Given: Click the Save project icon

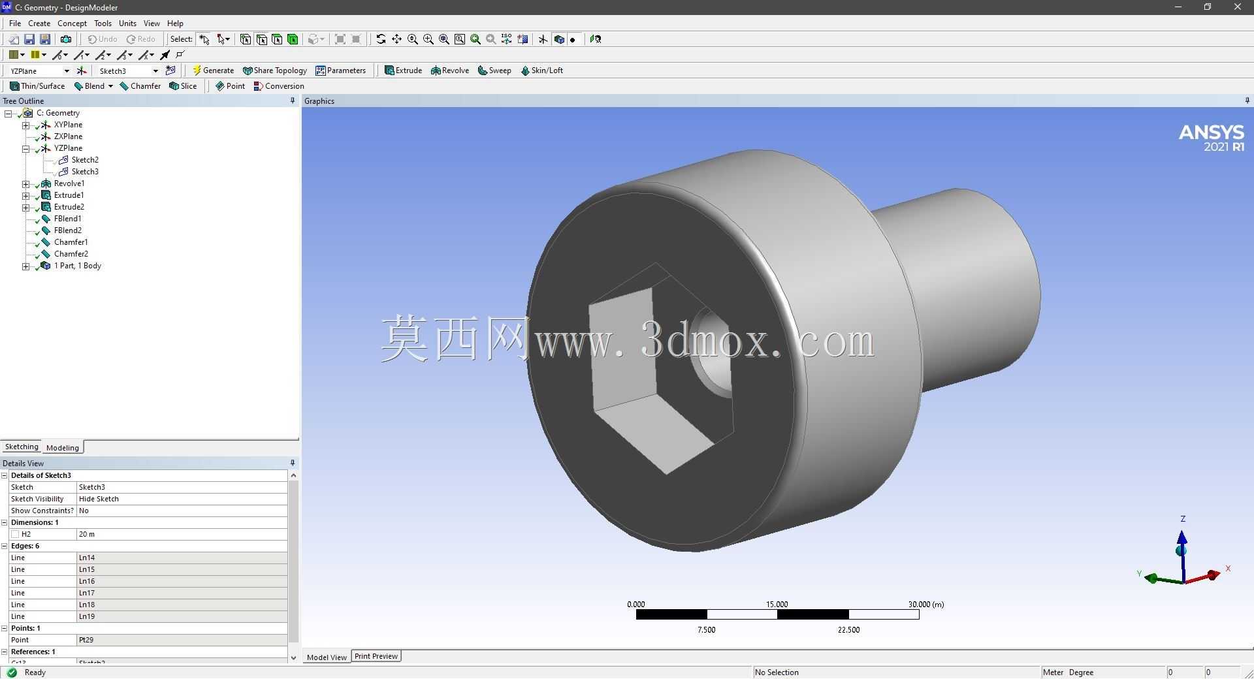Looking at the screenshot, I should coord(29,39).
